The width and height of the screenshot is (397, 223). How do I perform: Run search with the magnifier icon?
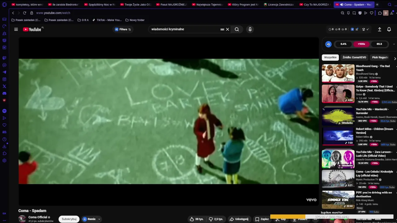[x=237, y=29]
